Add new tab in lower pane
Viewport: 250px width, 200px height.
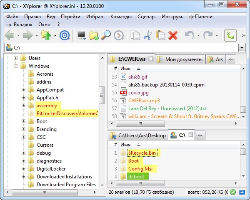click(200, 135)
